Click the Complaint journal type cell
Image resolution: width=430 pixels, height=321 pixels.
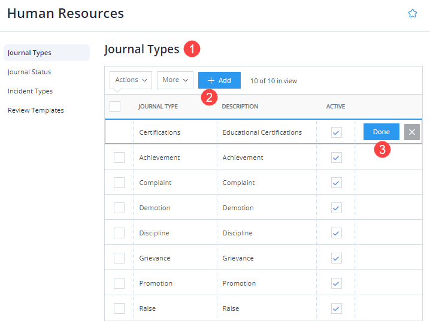point(175,183)
